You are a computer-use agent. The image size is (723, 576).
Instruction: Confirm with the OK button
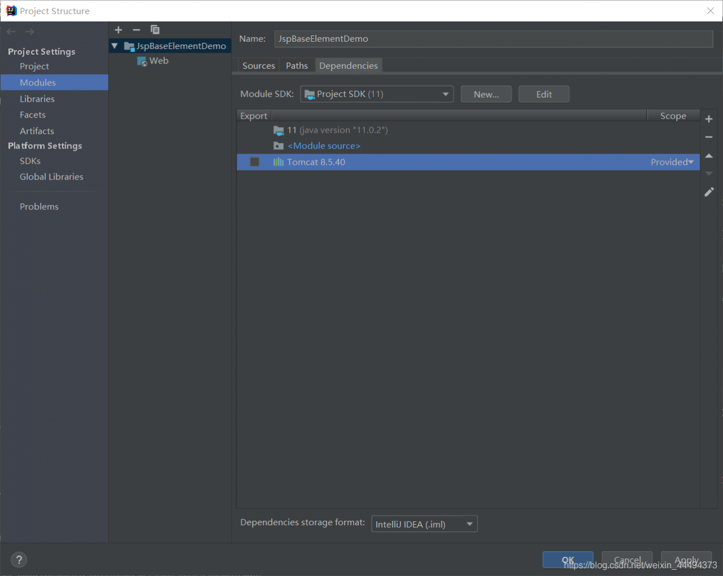click(x=568, y=560)
